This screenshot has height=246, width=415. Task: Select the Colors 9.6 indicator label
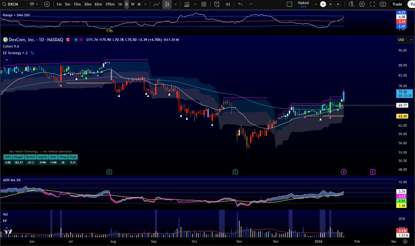pos(11,46)
